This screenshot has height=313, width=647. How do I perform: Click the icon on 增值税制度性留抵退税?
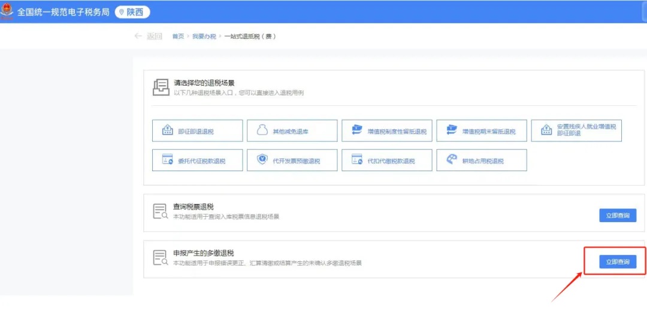[x=357, y=130]
